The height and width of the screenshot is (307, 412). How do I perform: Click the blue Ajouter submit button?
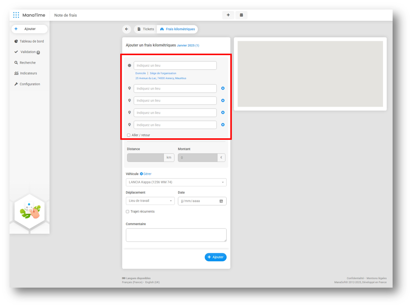pyautogui.click(x=215, y=257)
